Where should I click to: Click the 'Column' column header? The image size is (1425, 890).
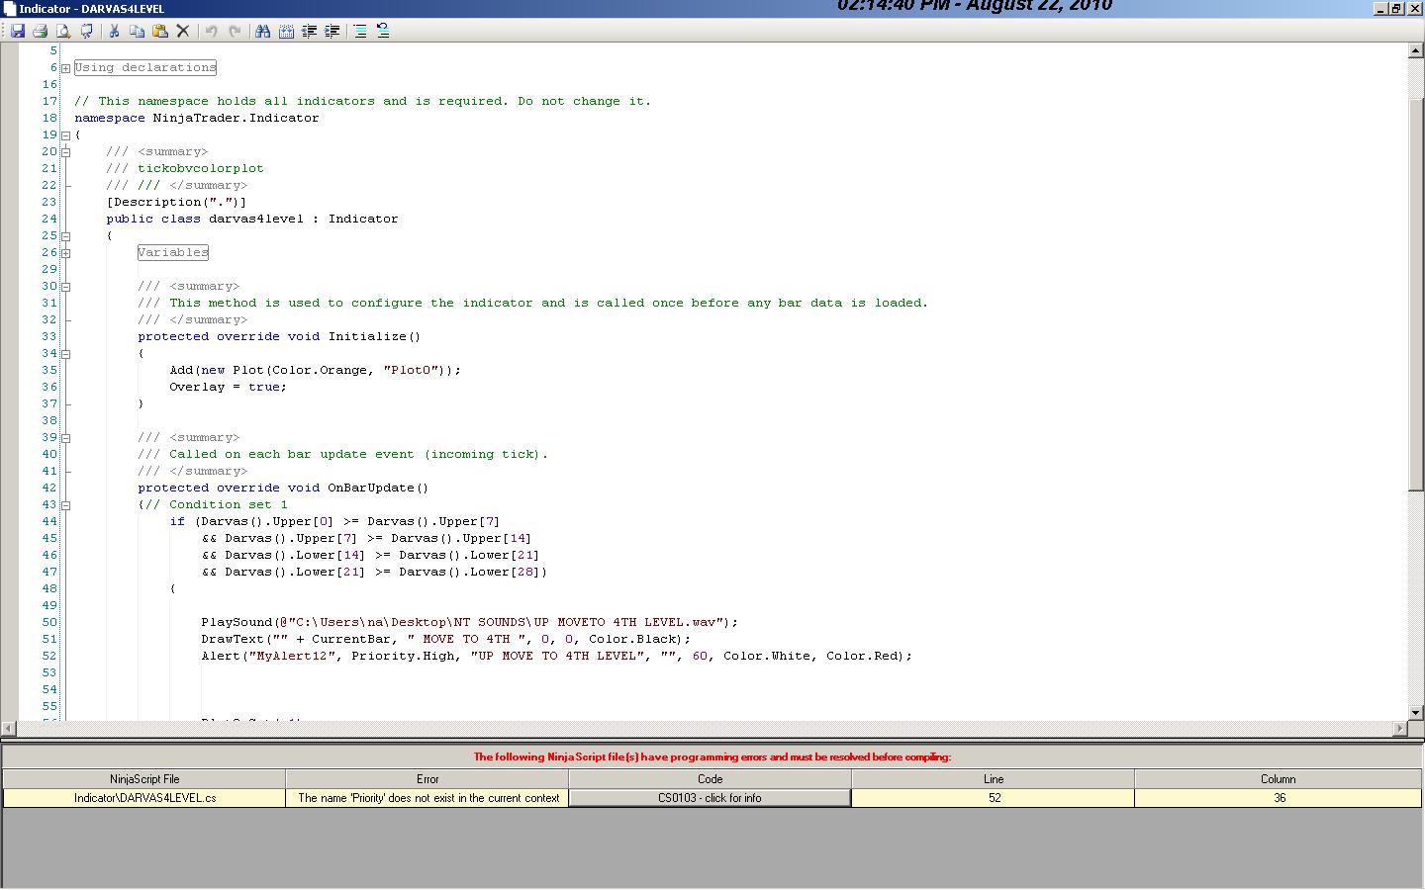click(1278, 779)
